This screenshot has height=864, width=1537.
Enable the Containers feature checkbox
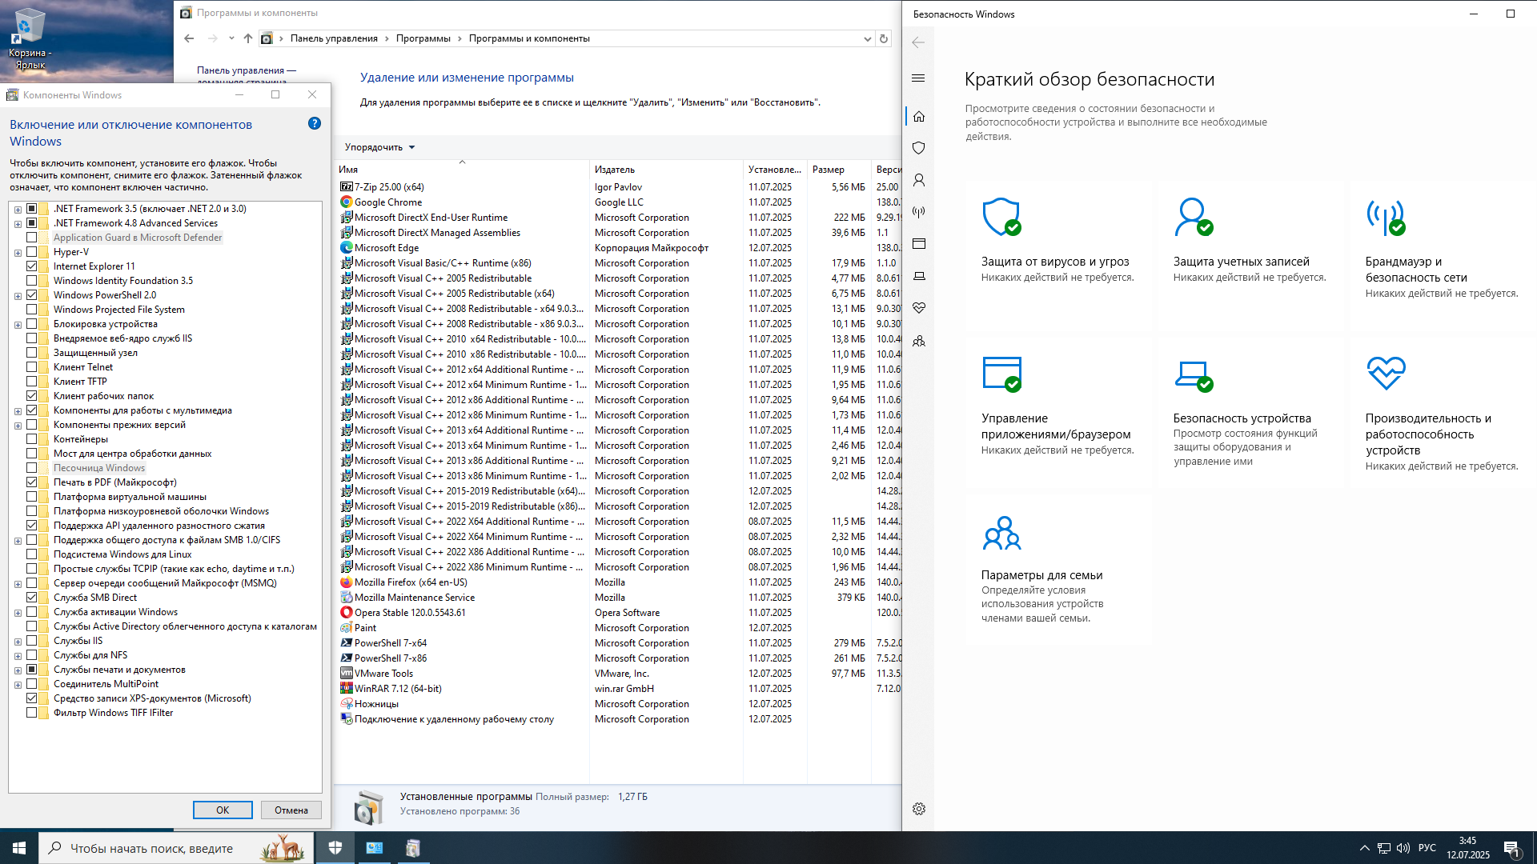pyautogui.click(x=32, y=439)
